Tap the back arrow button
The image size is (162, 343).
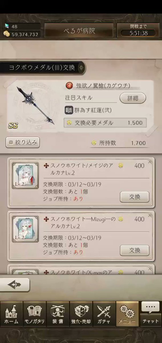(15, 285)
